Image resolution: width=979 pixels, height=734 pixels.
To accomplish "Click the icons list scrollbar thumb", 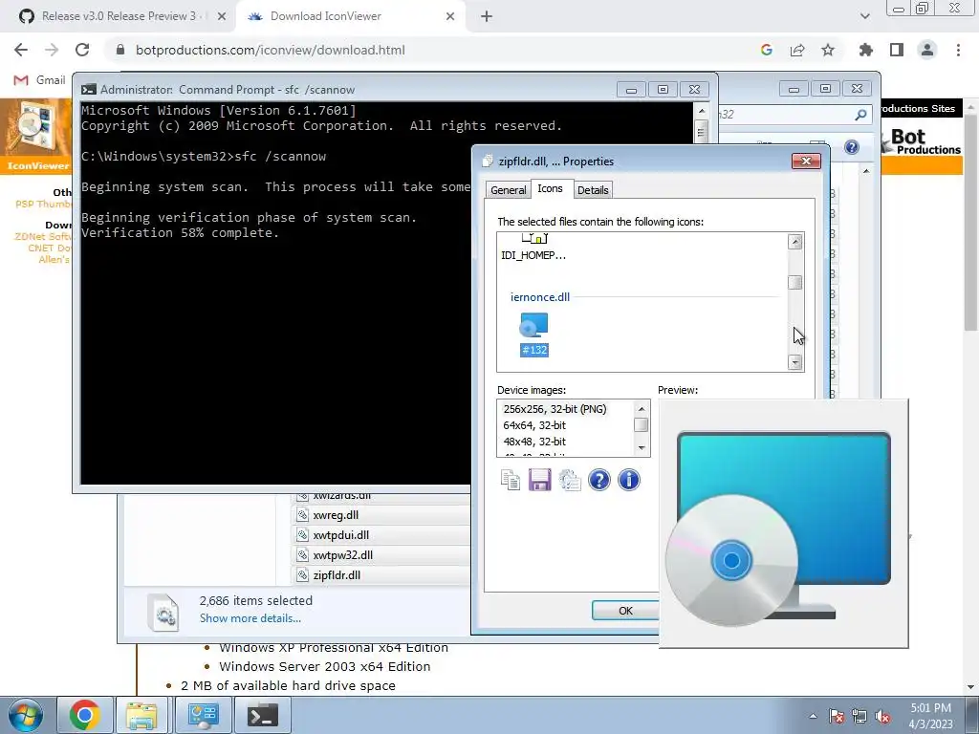I will pos(794,283).
